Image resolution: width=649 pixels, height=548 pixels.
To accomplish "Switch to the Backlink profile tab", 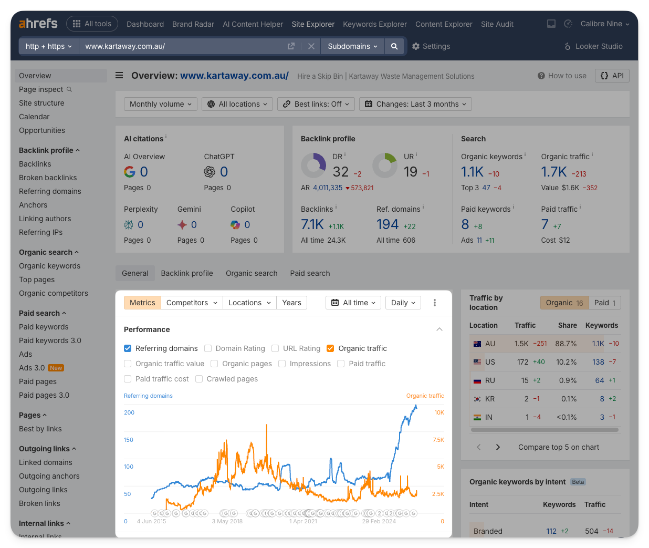I will click(x=187, y=273).
